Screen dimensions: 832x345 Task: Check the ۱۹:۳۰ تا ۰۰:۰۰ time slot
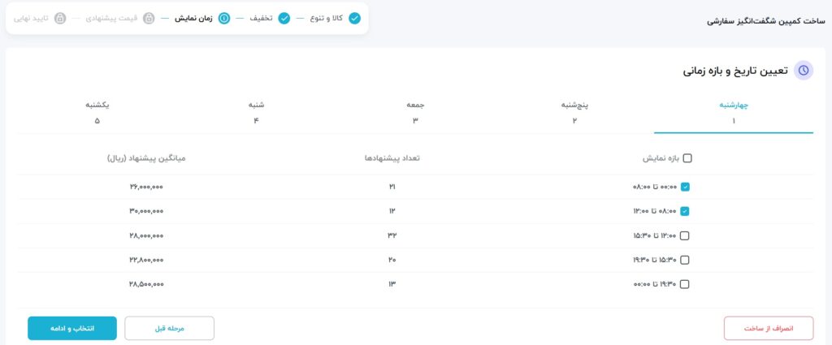click(685, 285)
